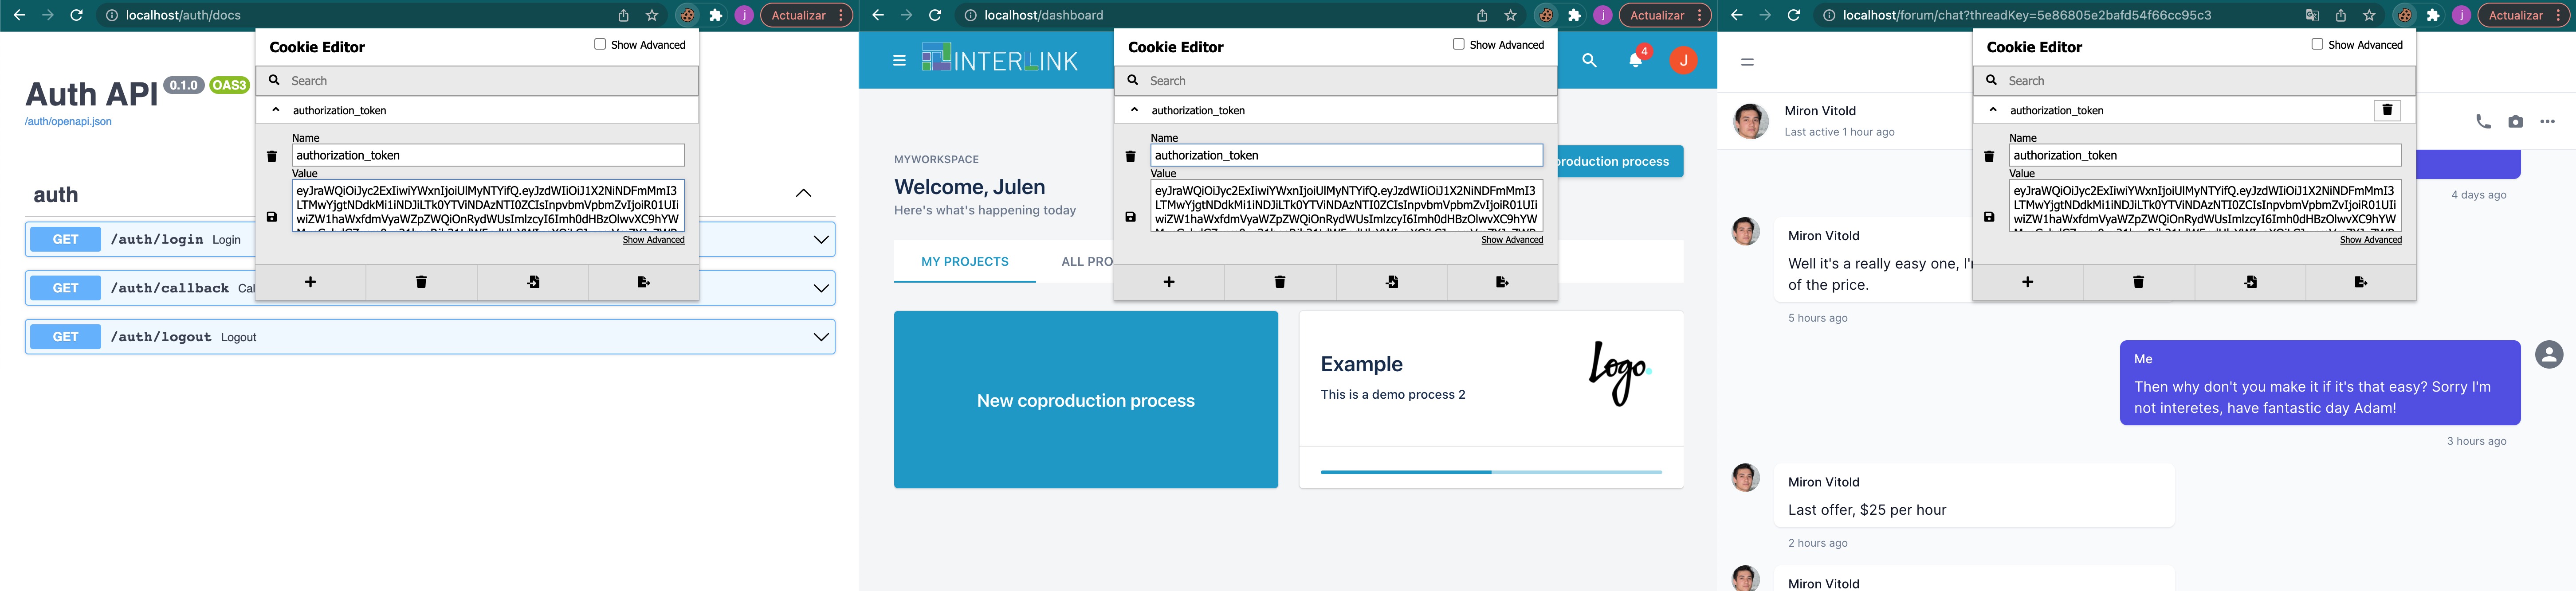Click the trash icon in the forum chat's authorization_token row
Viewport: 2576px width, 591px height.
[x=2387, y=110]
